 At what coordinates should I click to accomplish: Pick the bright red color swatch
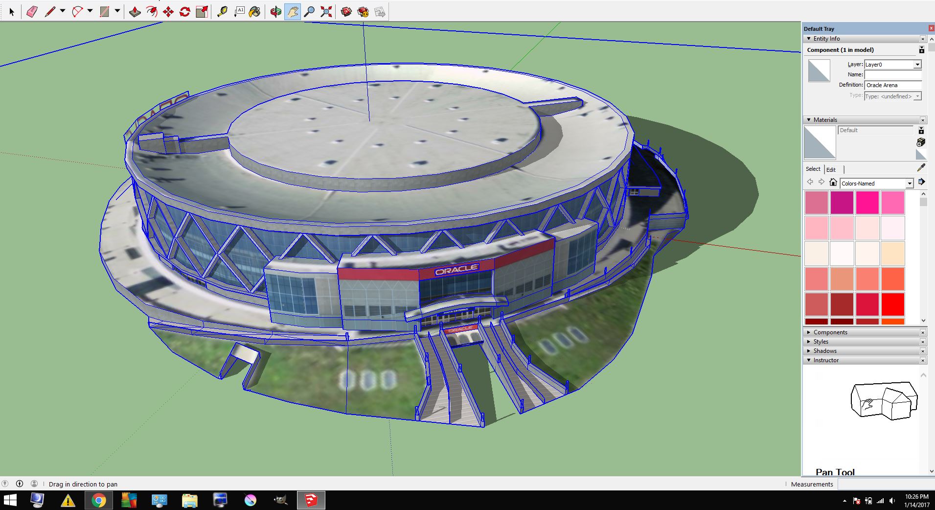(x=893, y=304)
